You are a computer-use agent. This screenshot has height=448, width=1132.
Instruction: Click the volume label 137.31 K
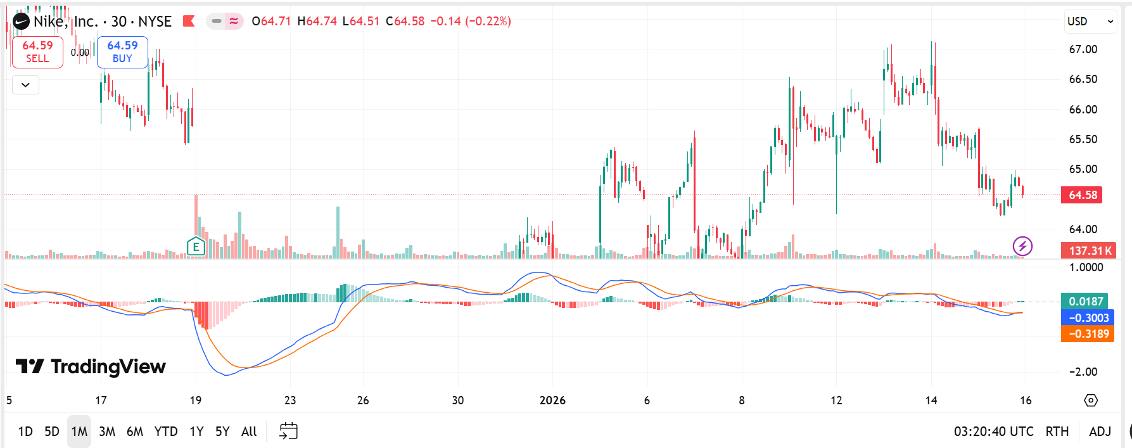tap(1089, 250)
